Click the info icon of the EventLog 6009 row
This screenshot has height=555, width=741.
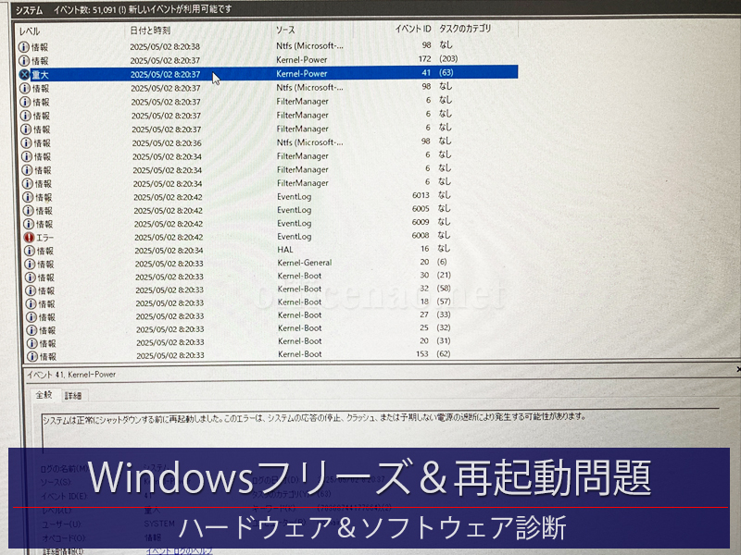[x=29, y=224]
